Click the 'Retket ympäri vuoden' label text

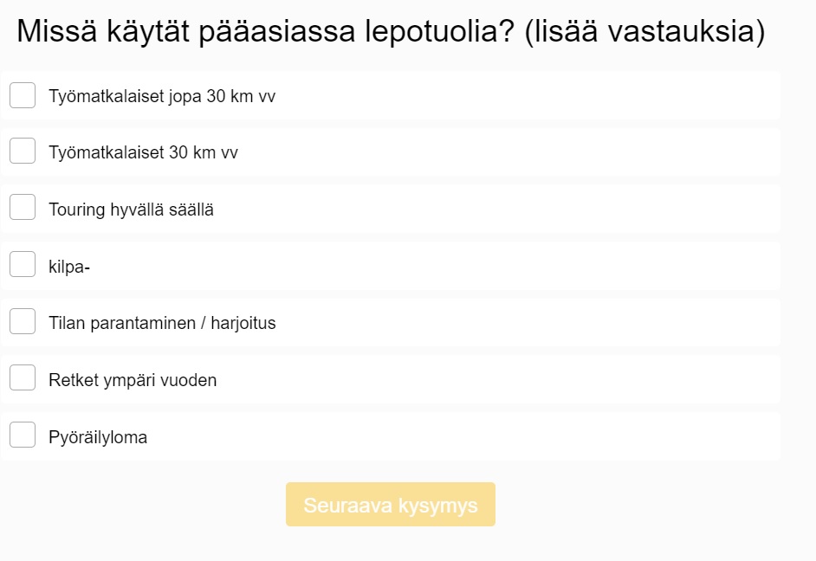(133, 380)
